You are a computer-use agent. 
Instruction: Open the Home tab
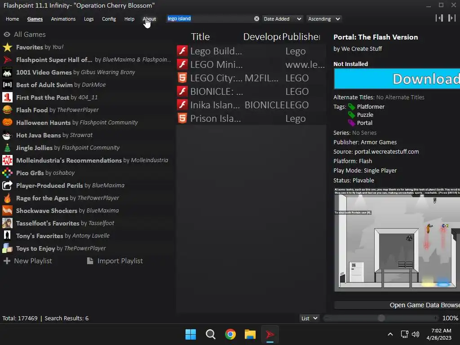[12, 19]
